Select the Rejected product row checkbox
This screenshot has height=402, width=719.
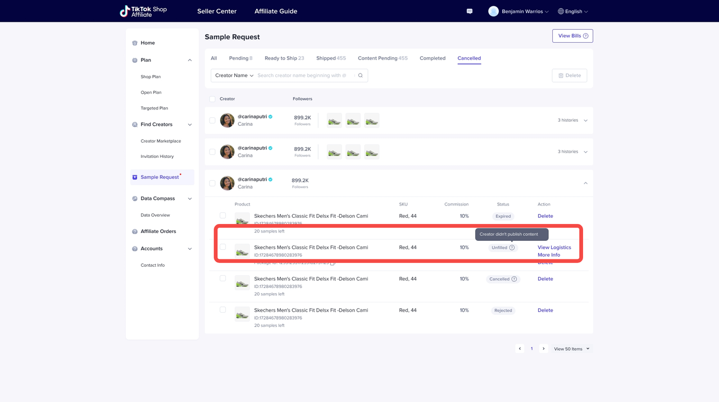(223, 310)
